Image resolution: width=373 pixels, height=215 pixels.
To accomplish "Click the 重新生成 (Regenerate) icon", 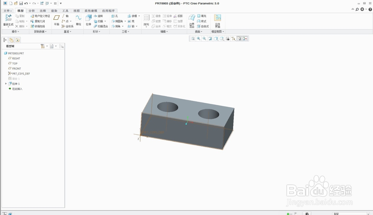I will pos(8,18).
